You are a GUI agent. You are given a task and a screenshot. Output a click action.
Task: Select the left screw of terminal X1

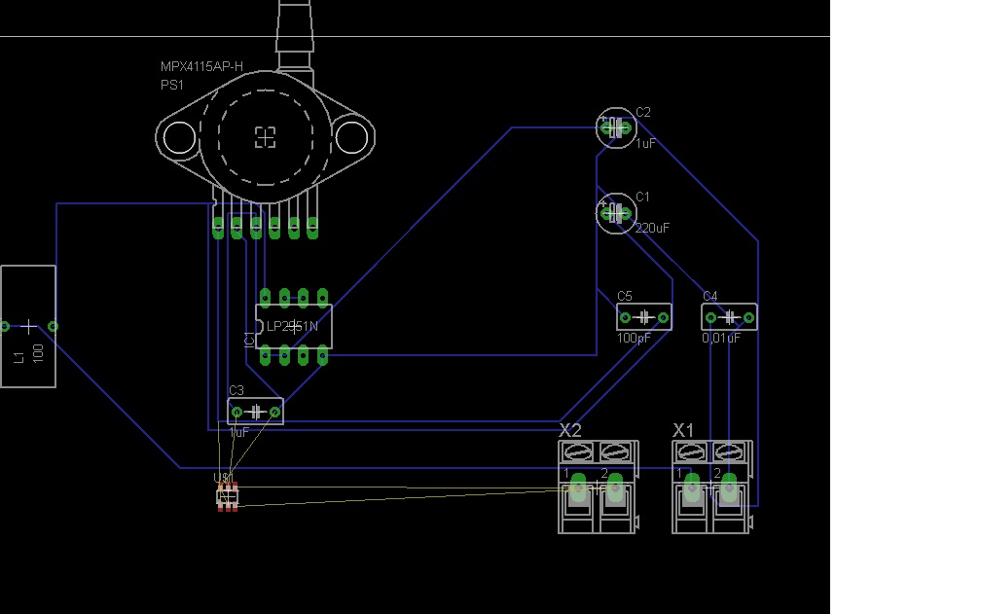[691, 451]
